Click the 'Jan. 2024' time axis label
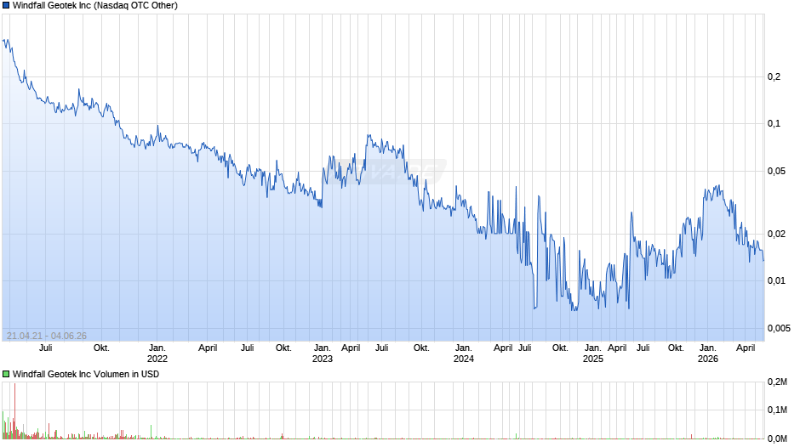Viewport: 800px width, 447px height. pyautogui.click(x=463, y=354)
